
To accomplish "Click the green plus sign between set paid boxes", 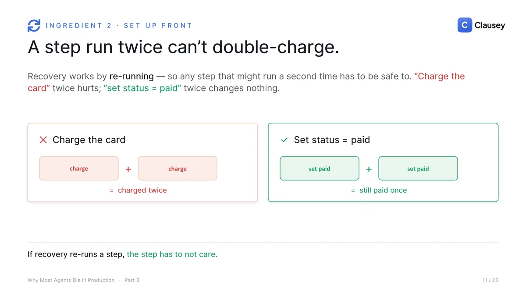I will [369, 169].
